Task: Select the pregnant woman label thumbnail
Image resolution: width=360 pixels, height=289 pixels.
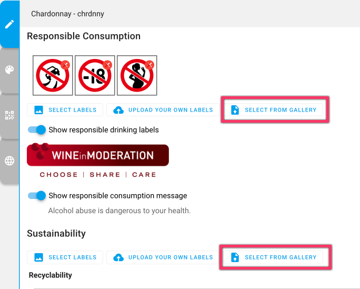Action: [x=137, y=75]
